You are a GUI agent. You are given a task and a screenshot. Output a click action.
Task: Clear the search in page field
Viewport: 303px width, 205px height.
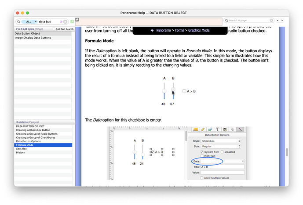pyautogui.click(x=271, y=20)
